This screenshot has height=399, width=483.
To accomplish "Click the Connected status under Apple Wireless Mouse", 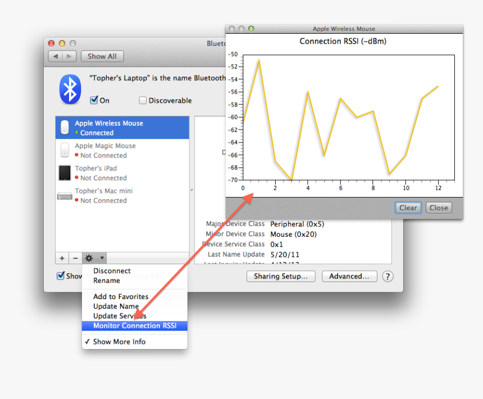I will [97, 132].
